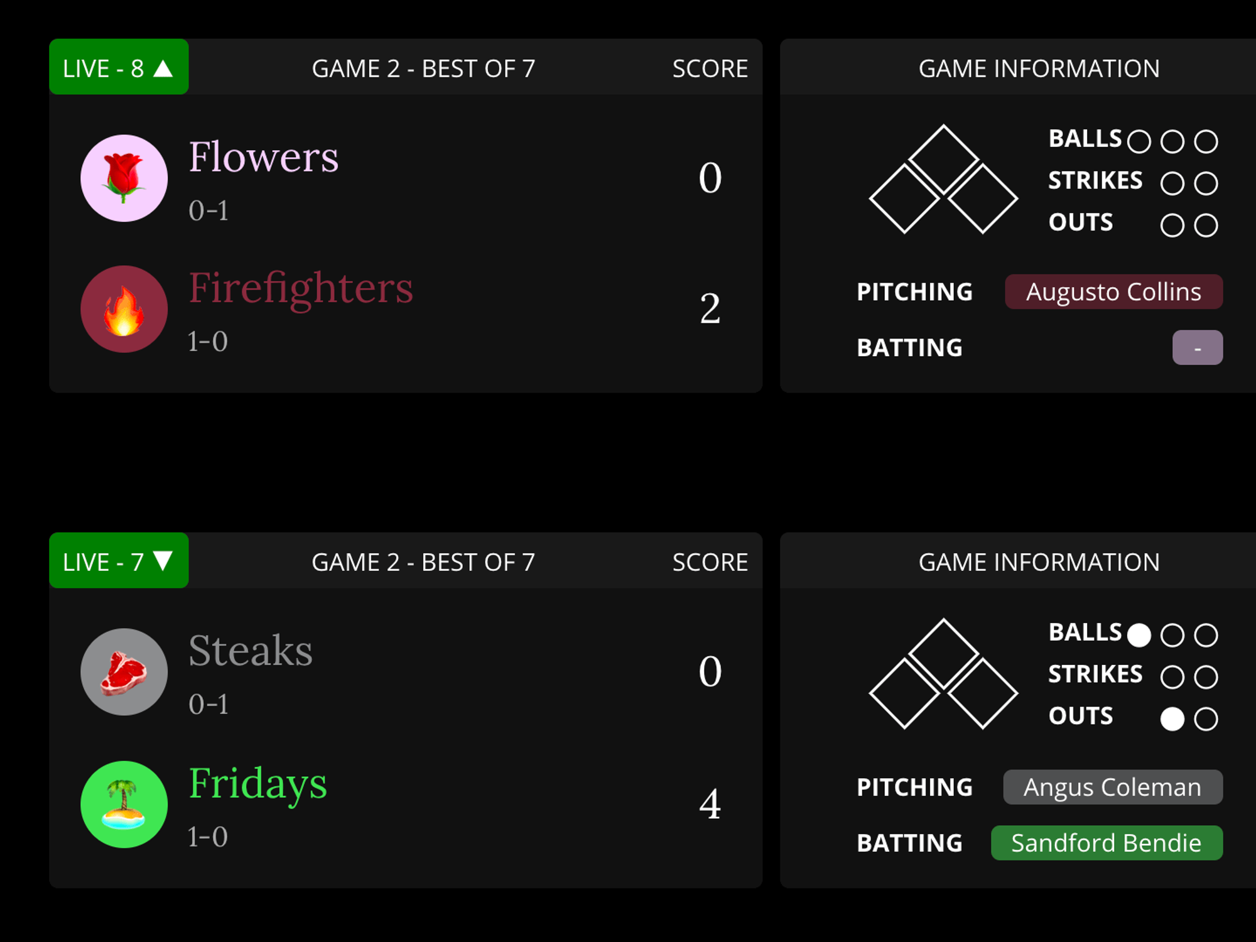Viewport: 1256px width, 942px height.
Task: Click the Flowers team name
Action: [x=263, y=157]
